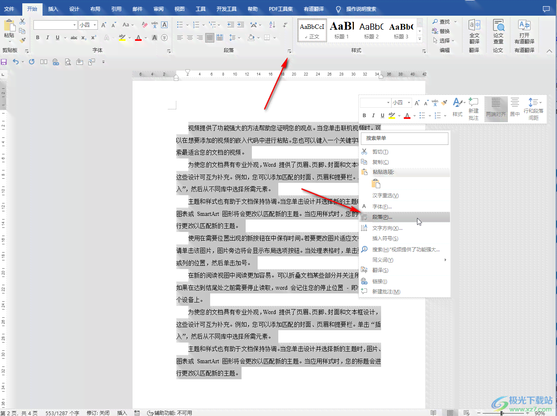This screenshot has width=557, height=416.
Task: Open ribbon font size 小四 dropdown
Action: point(95,25)
